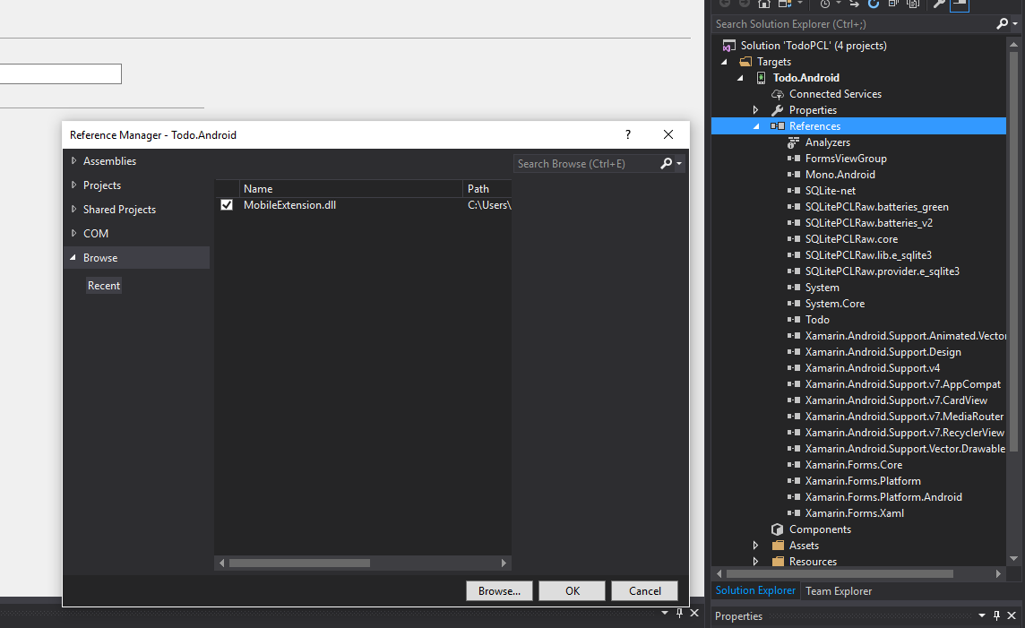Viewport: 1025px width, 628px height.
Task: Open Solution Explorer search options dropdown arrow
Action: point(1015,23)
